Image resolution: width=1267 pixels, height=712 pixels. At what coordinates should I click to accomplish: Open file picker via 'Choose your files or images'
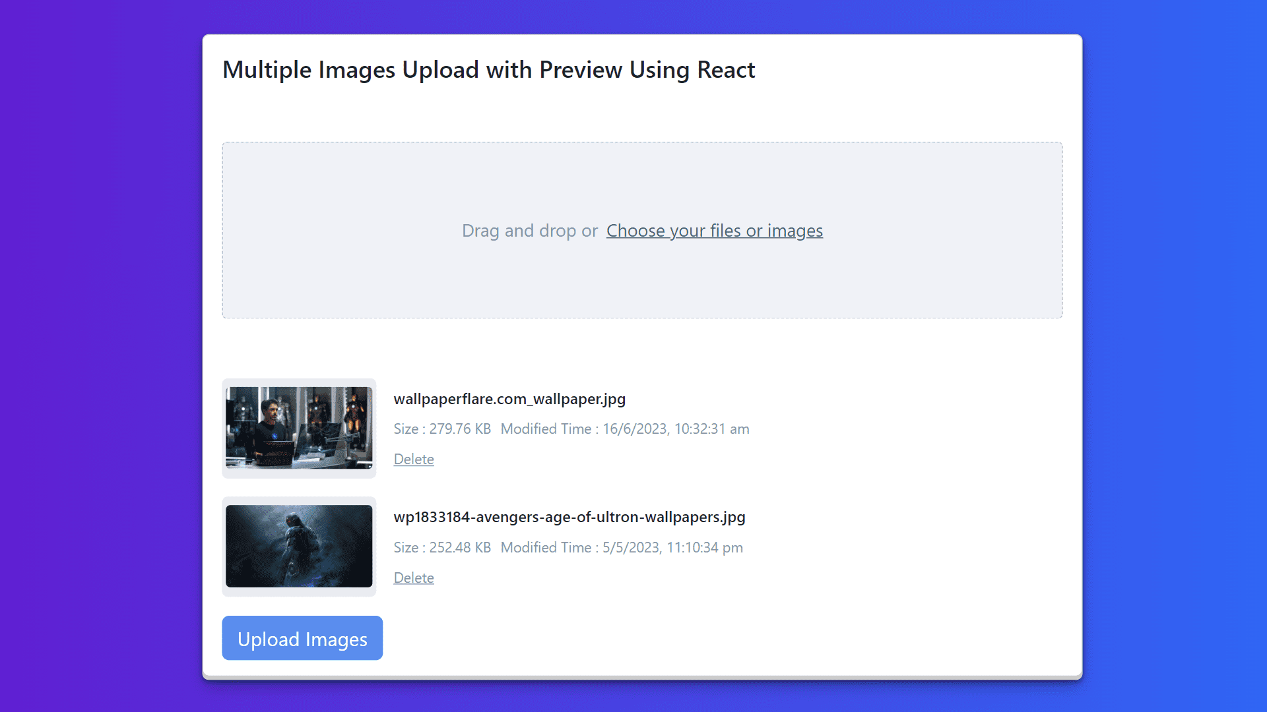[714, 231]
